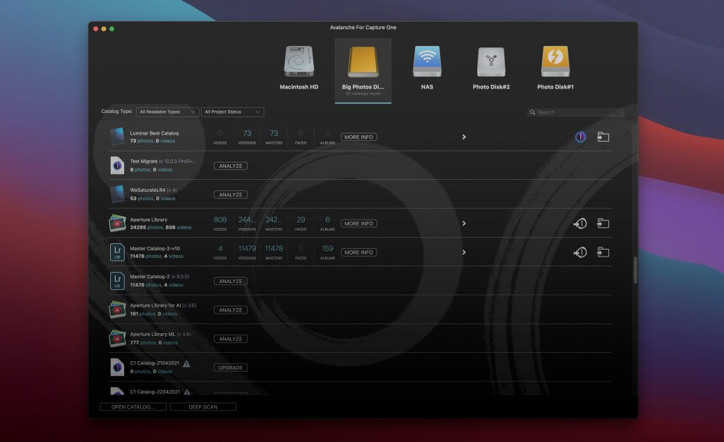724x442 pixels.
Task: Open the All Readable Types dropdown
Action: [x=167, y=112]
